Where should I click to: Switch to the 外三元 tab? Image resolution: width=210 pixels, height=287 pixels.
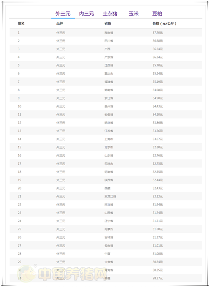coord(63,13)
